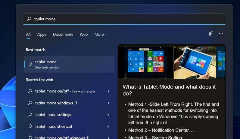Open best match tablet mode web results
Viewport: 240px width, 139px height.
69,65
